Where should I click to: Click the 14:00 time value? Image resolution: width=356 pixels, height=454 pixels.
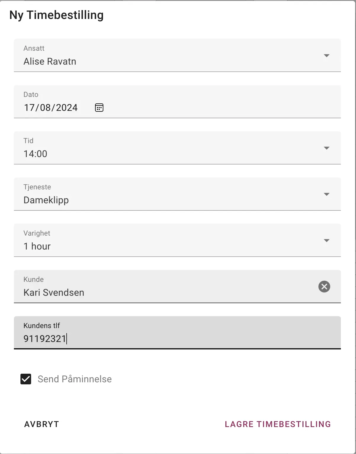[36, 154]
